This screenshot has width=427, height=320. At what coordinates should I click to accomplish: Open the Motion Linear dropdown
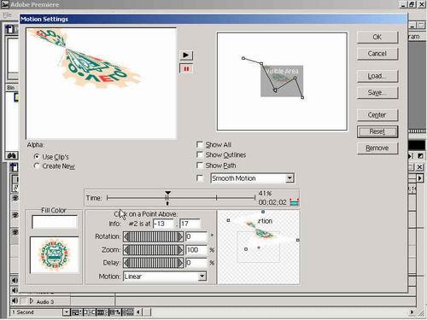tap(202, 276)
